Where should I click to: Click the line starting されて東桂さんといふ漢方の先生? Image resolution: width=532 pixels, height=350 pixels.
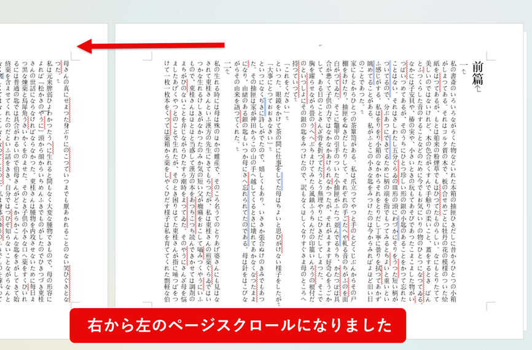[209, 181]
